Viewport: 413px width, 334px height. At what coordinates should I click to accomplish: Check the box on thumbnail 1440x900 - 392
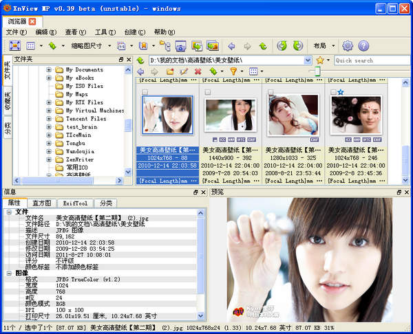tap(208, 92)
